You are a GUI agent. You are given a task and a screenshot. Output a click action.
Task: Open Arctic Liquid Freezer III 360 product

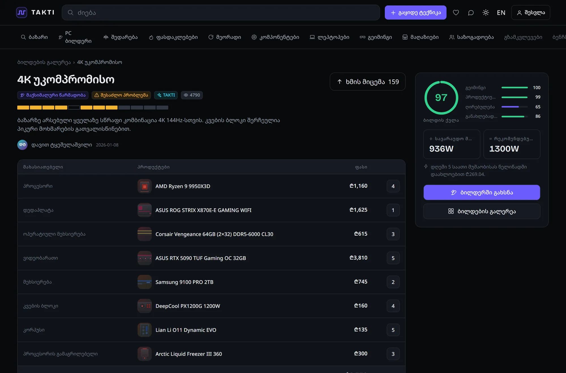coord(188,354)
